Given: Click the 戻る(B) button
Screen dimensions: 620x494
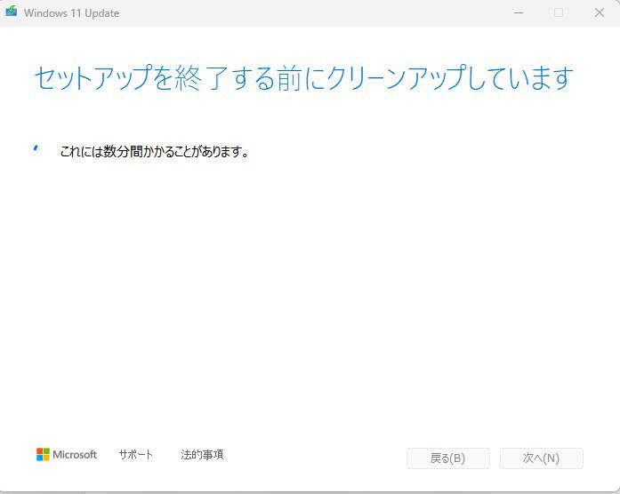Looking at the screenshot, I should click(x=448, y=458).
